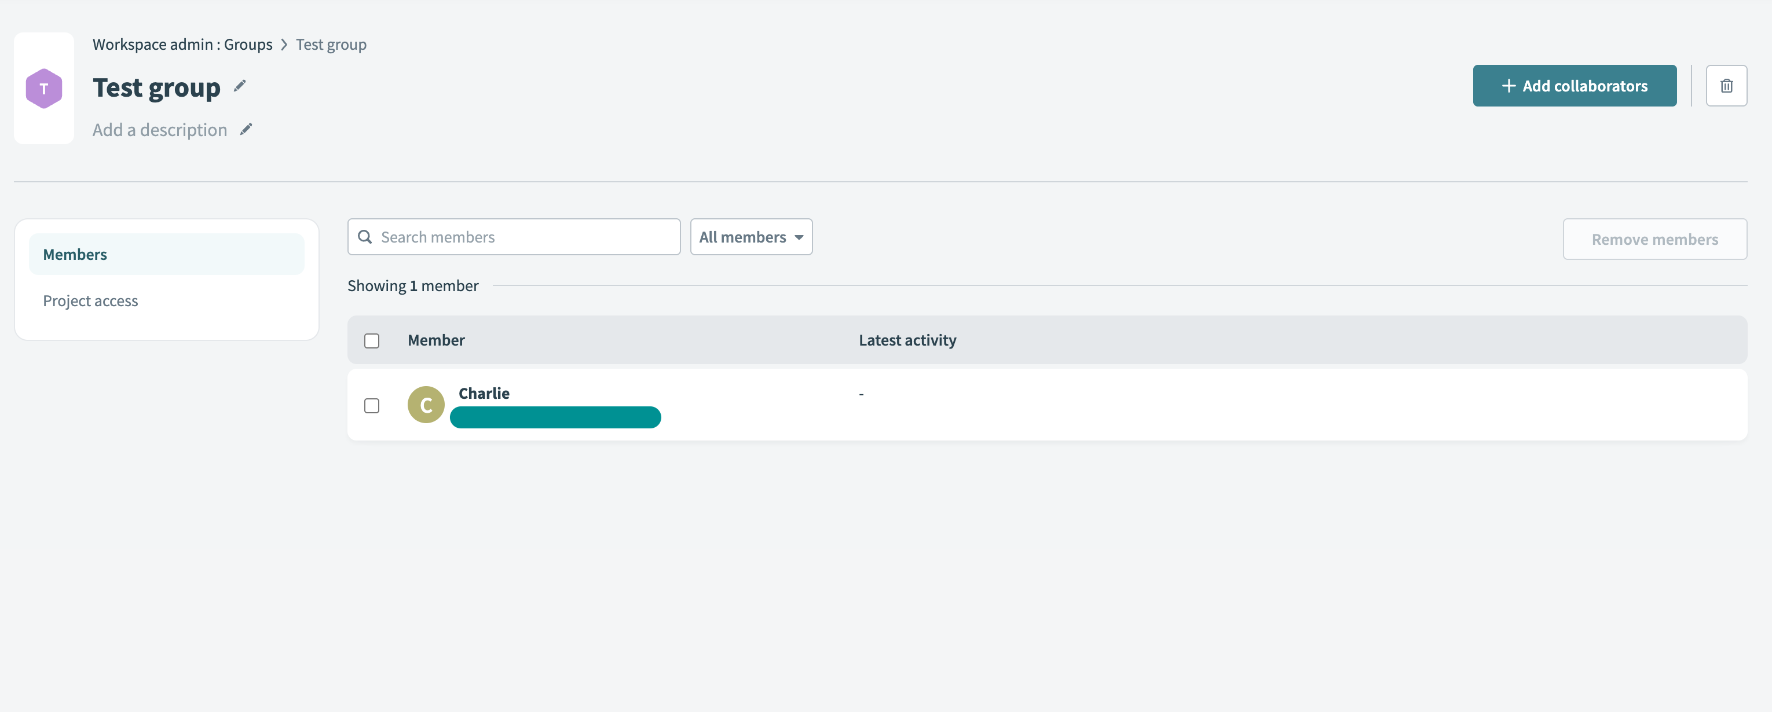Viewport: 1772px width, 712px height.
Task: Click the magnifier icon in search box
Action: [x=365, y=237]
